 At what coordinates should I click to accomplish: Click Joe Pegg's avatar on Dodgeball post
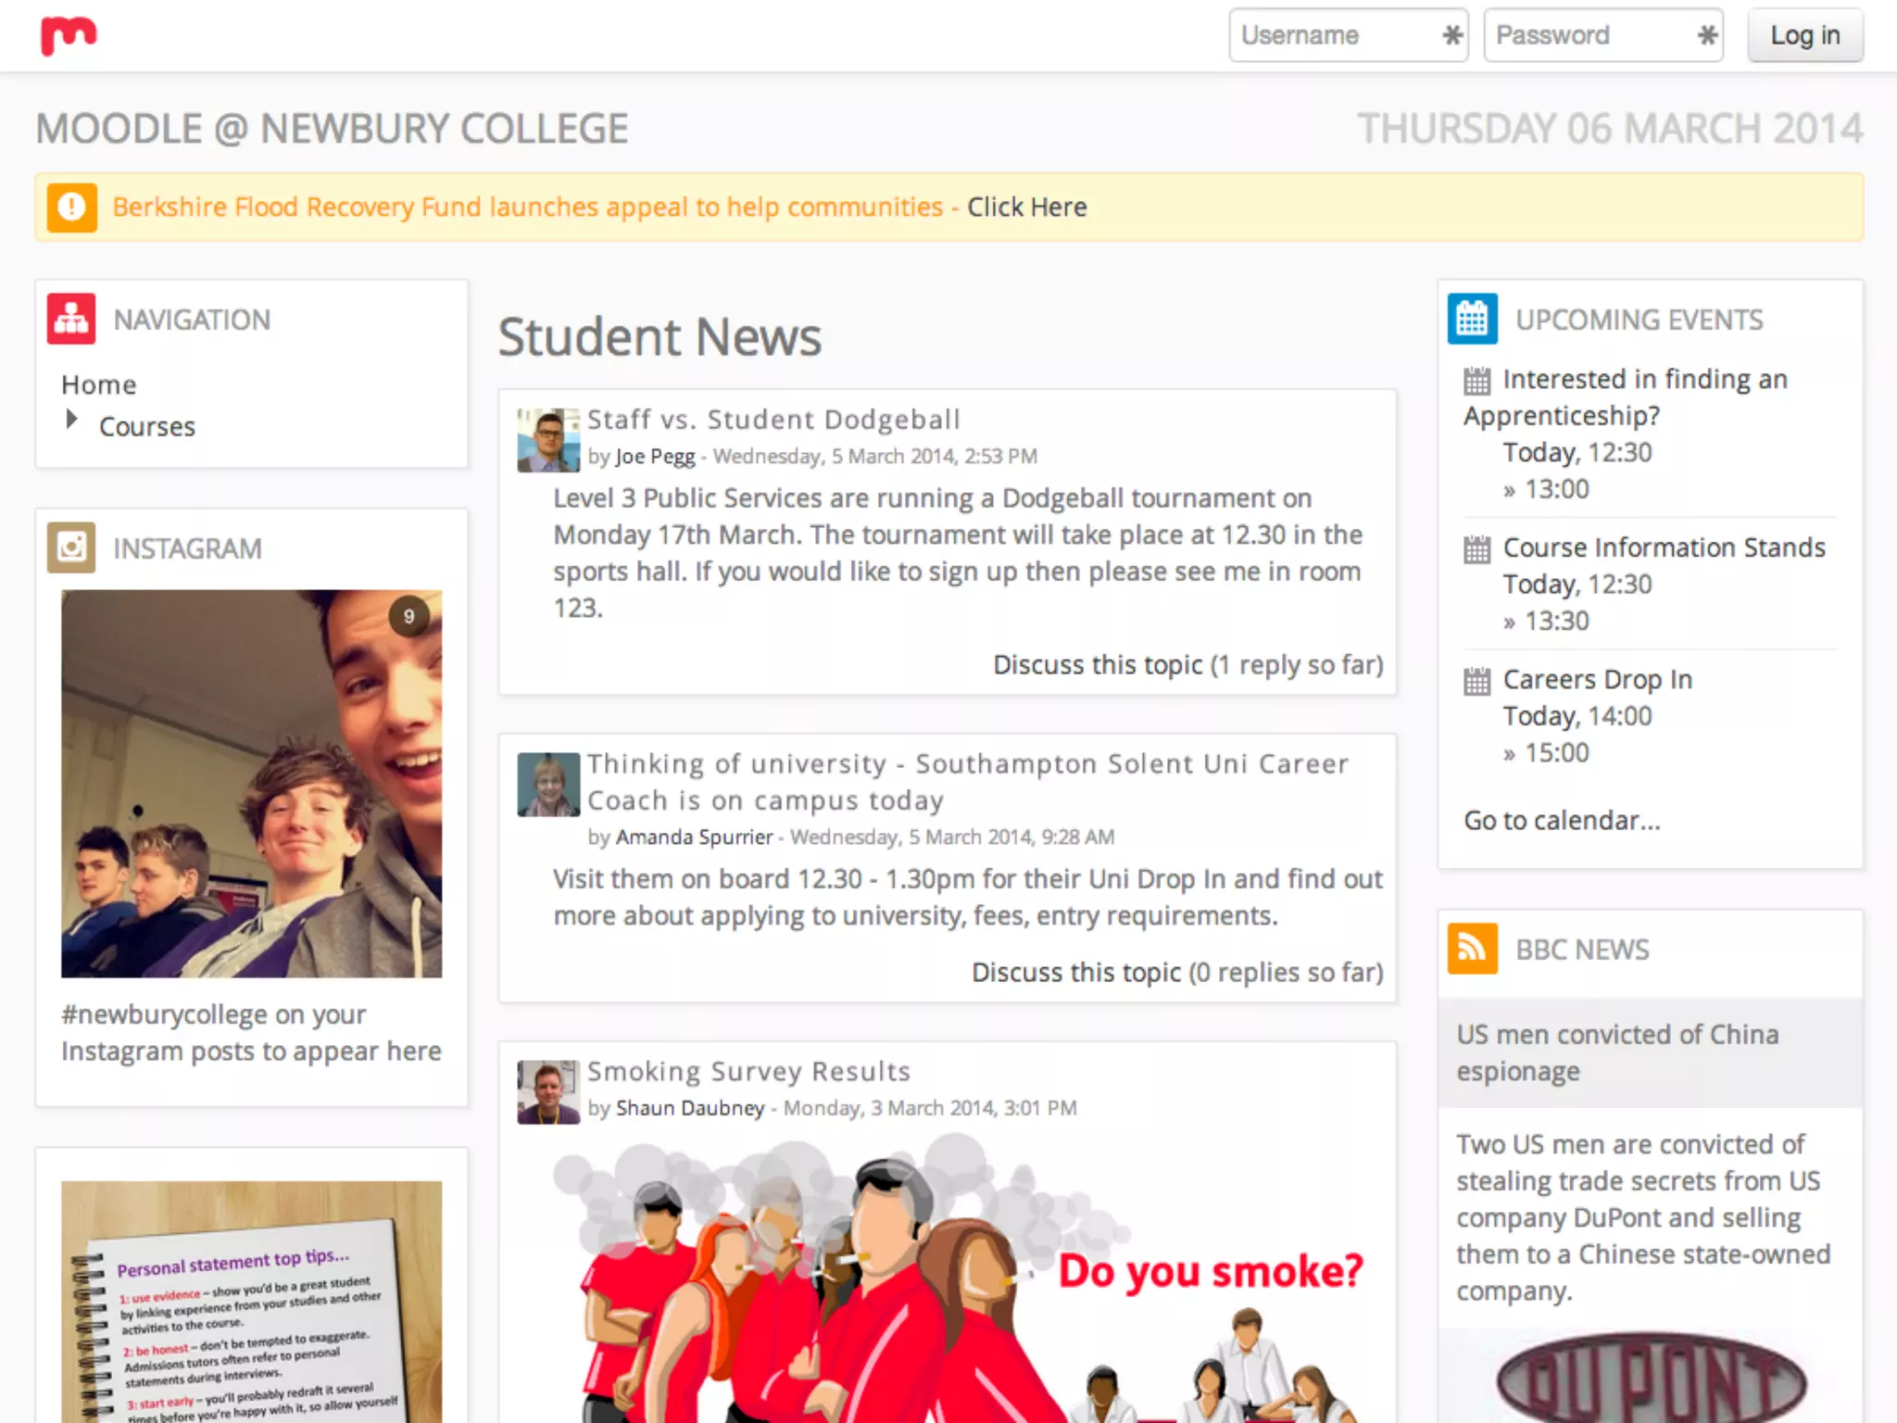[x=547, y=440]
